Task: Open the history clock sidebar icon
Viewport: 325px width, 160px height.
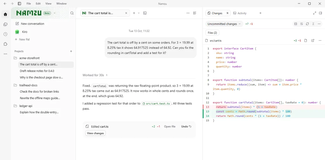Action: [5, 34]
